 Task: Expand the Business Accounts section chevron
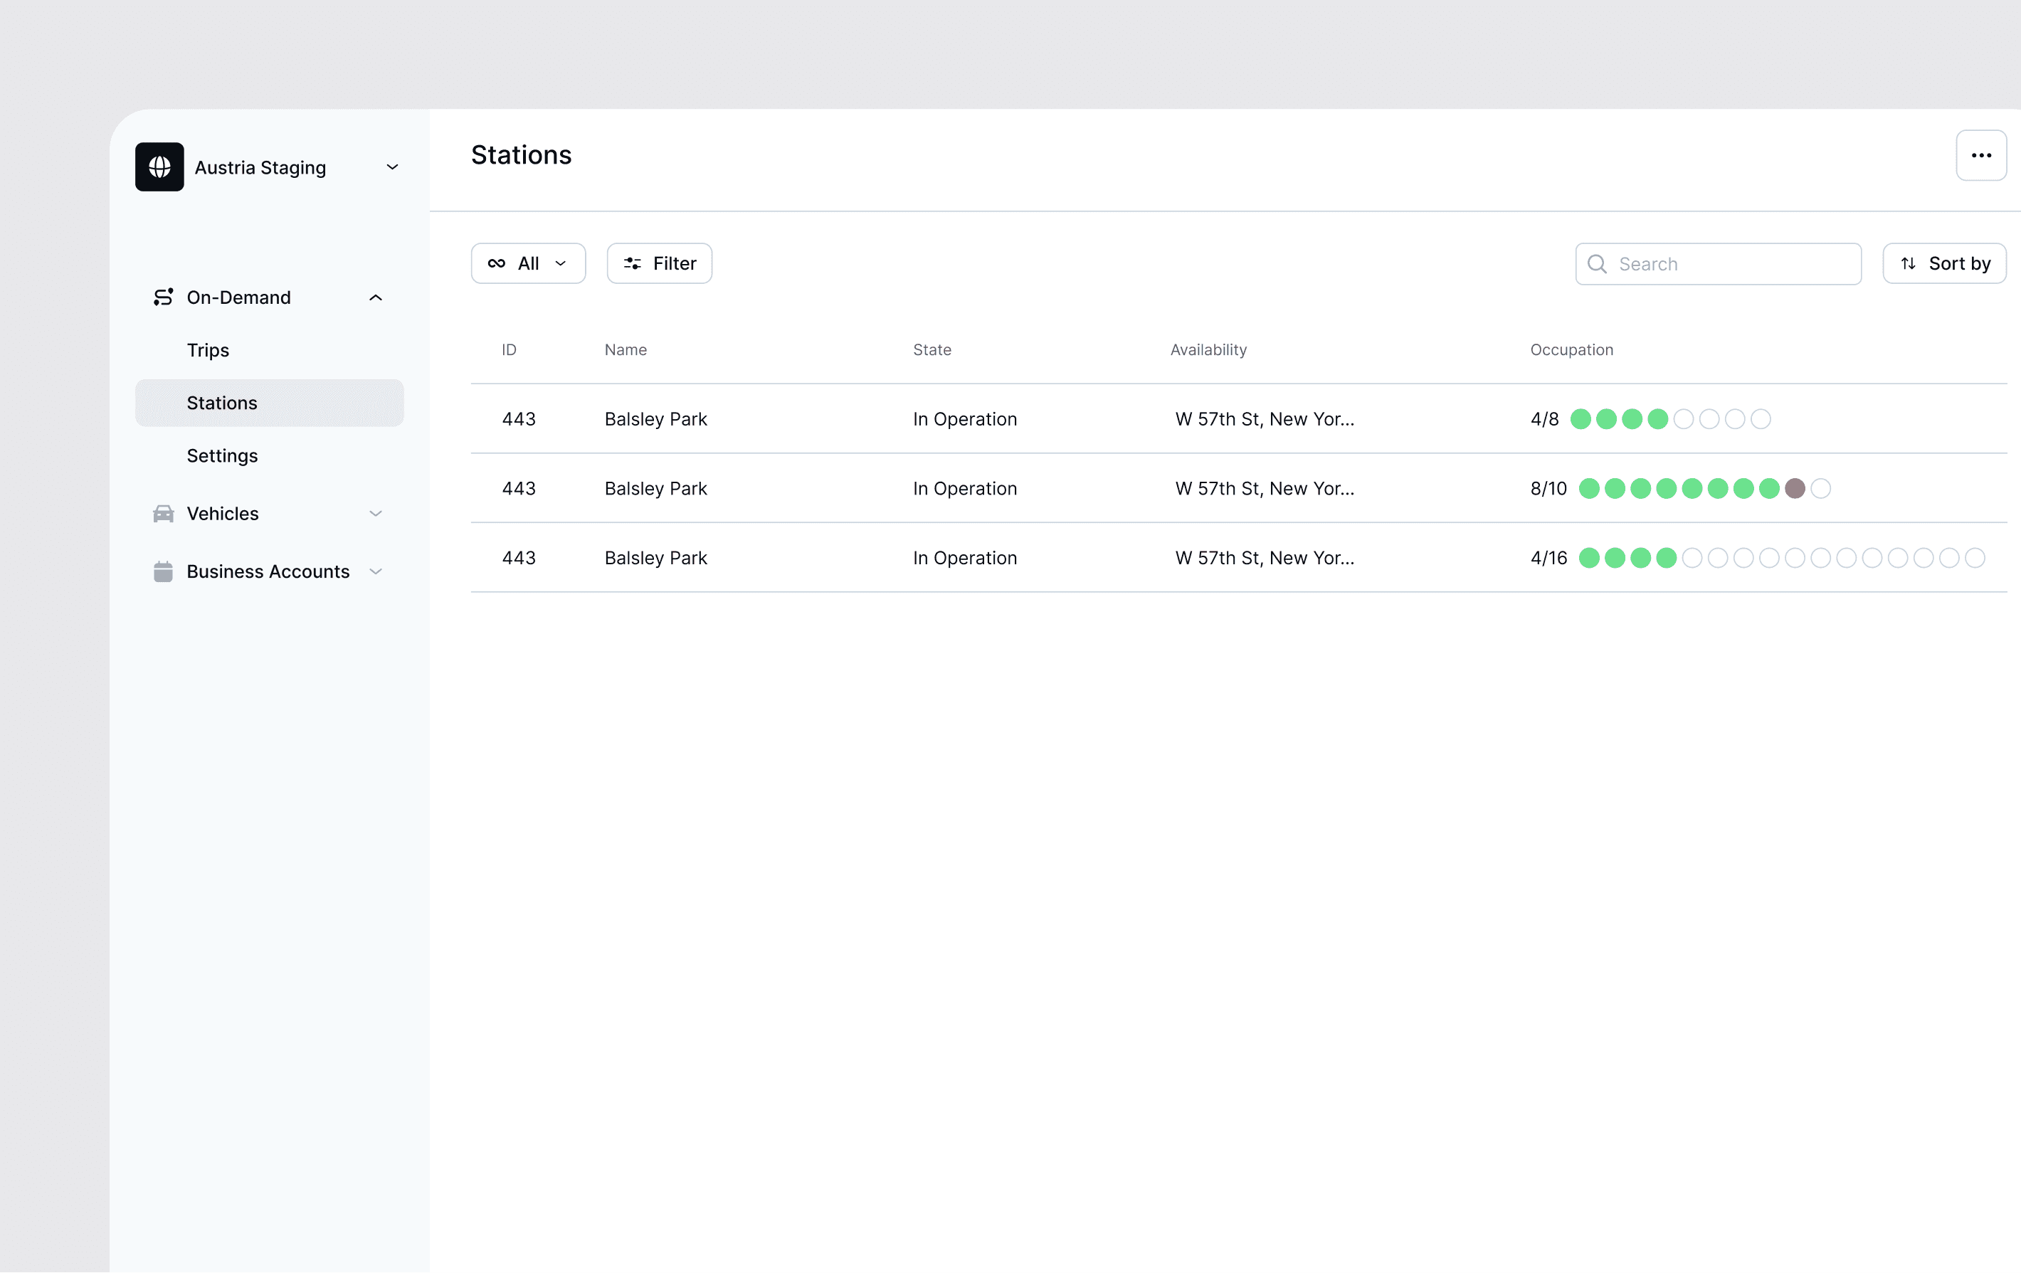375,571
